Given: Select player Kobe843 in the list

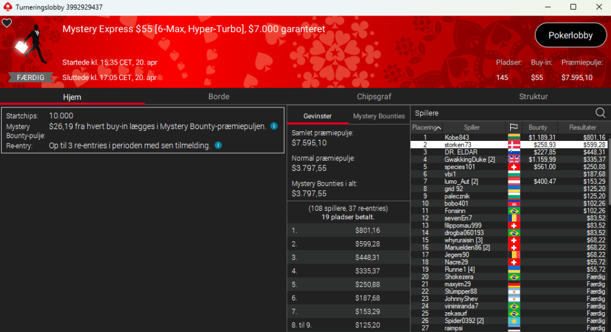Looking at the screenshot, I should [x=457, y=138].
